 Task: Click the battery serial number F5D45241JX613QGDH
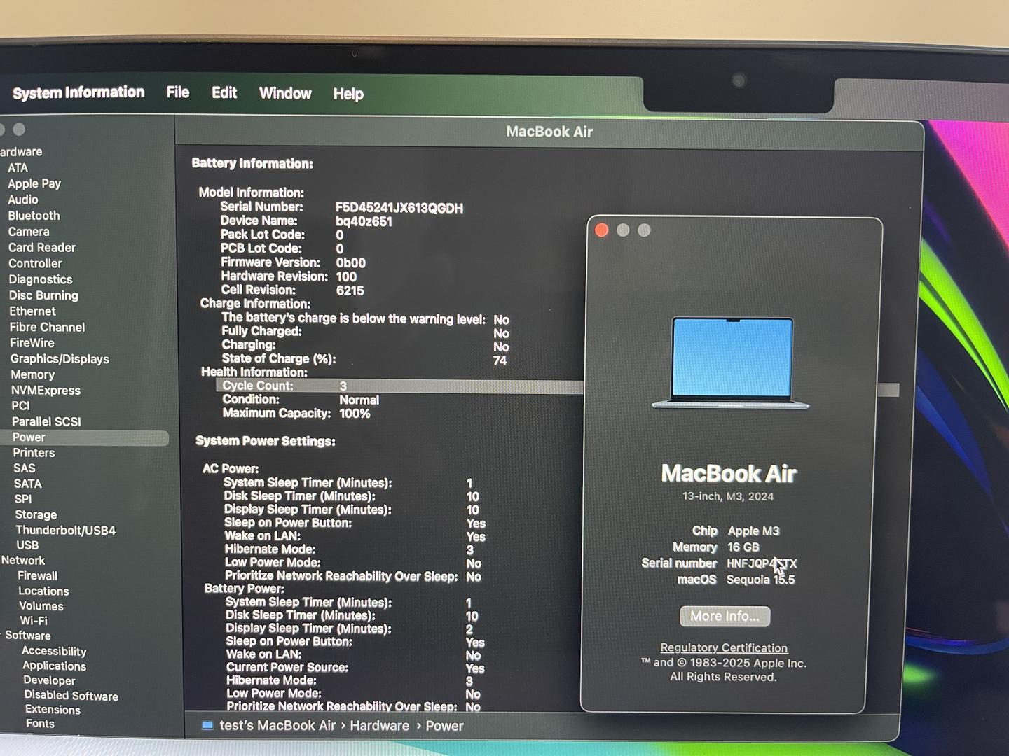[399, 208]
